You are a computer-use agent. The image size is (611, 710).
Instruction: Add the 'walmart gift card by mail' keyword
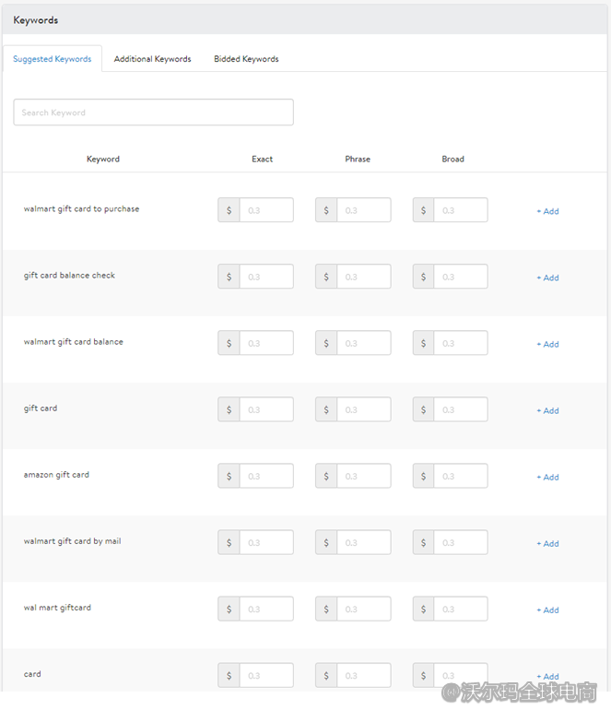coord(548,543)
